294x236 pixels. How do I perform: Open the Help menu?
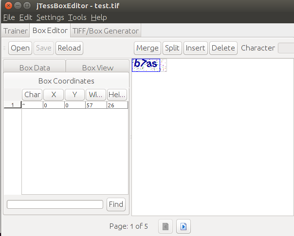[x=99, y=17]
